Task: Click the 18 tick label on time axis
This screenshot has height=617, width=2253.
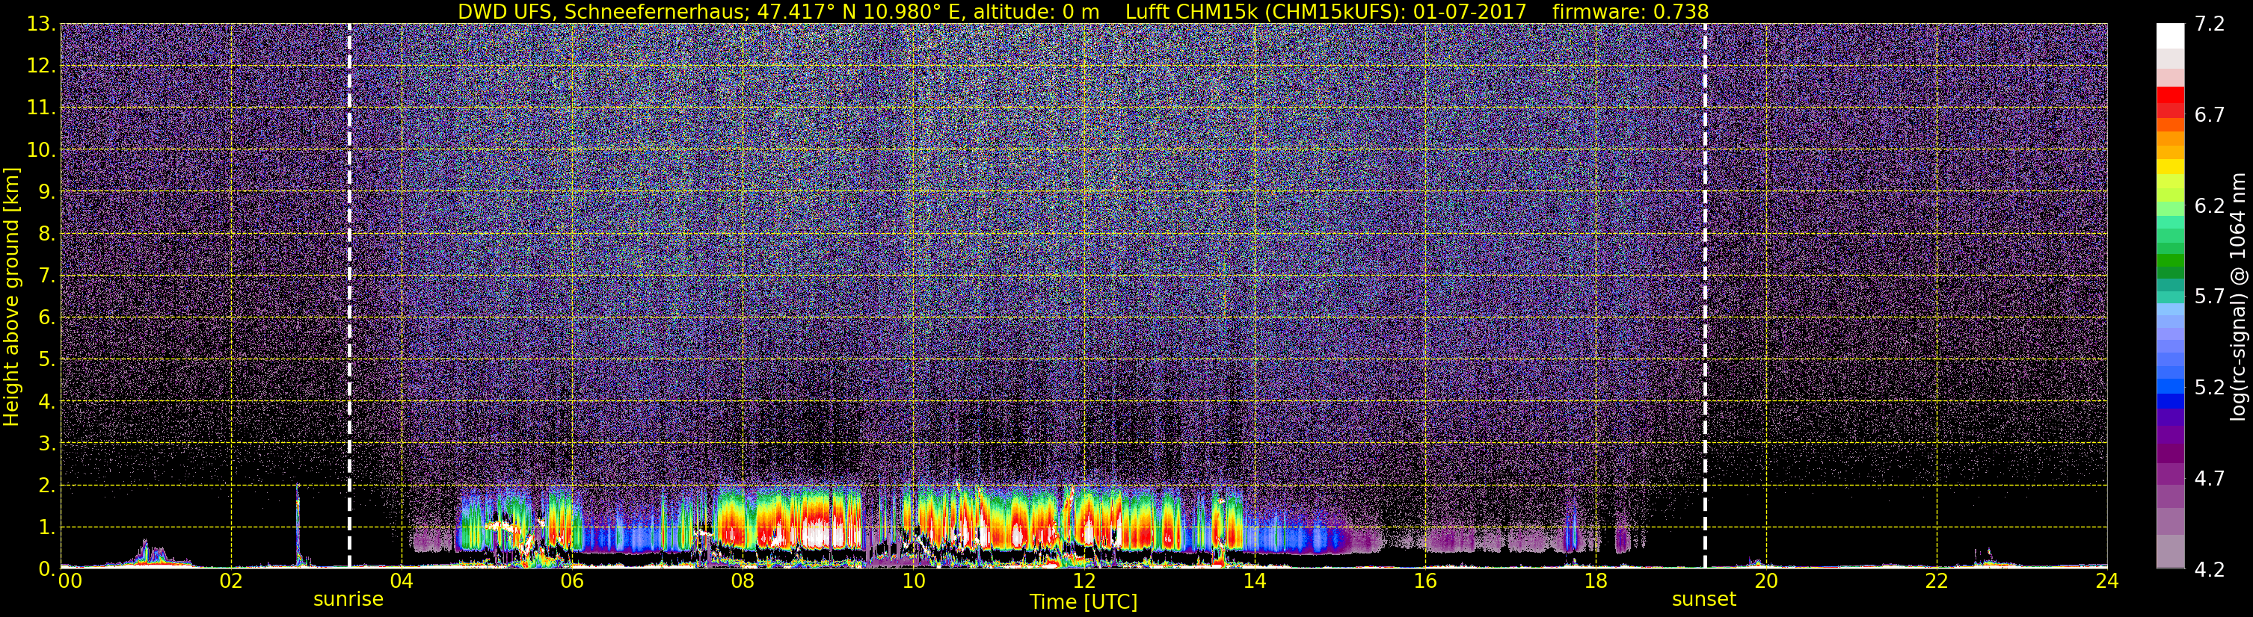Action: (x=1595, y=581)
